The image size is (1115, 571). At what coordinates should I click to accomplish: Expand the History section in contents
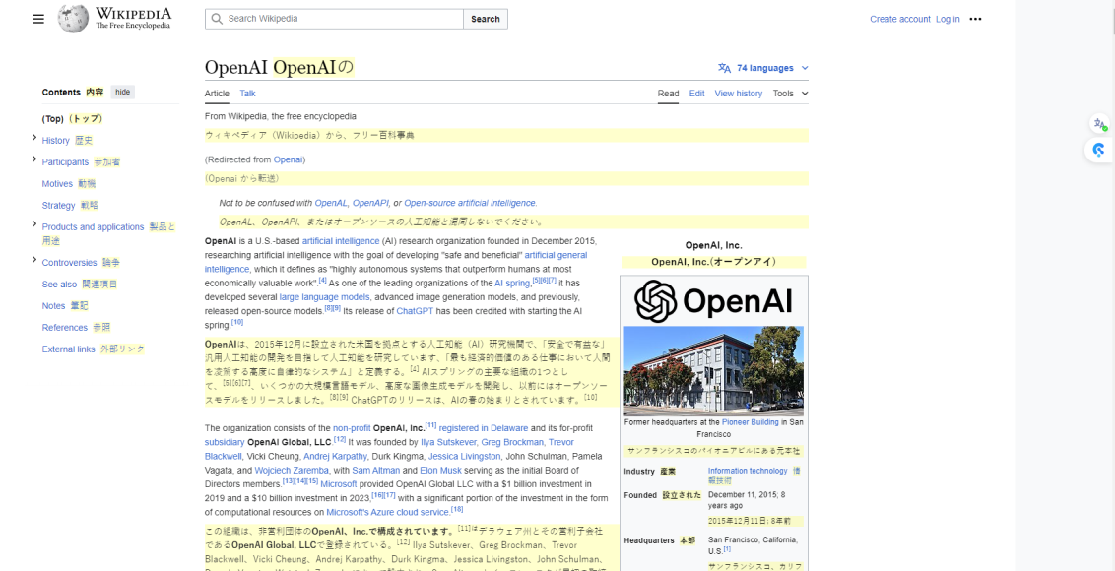pyautogui.click(x=34, y=137)
